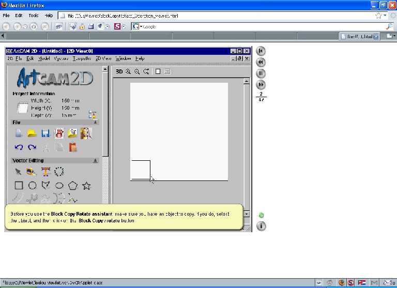Select the Create Polygon pentagon tool
The width and height of the screenshot is (397, 288).
[73, 186]
